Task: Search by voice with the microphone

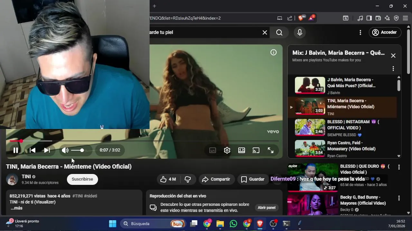Action: point(300,32)
